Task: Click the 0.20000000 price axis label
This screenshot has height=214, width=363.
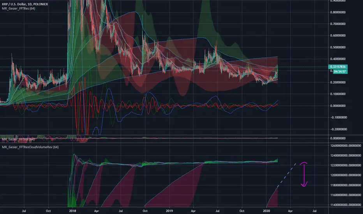Action: 338,82
